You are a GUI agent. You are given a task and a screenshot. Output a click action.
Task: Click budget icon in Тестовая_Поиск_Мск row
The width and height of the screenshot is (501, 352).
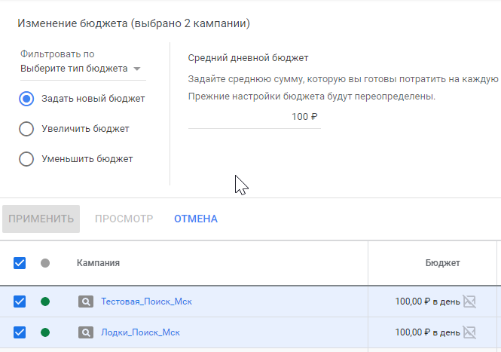tap(469, 301)
